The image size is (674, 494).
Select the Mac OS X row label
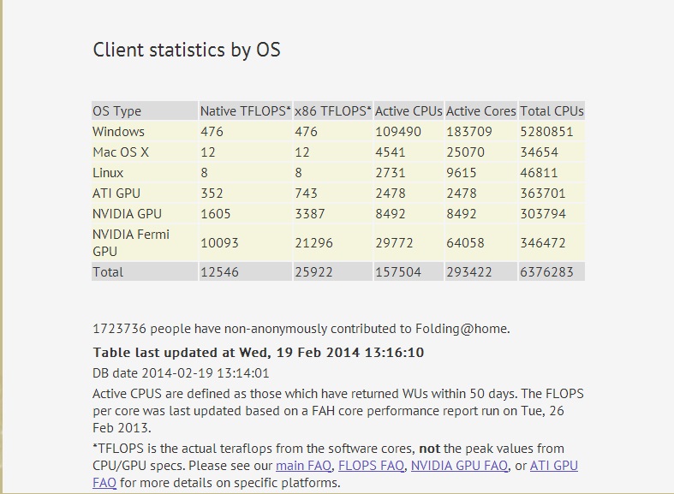121,152
